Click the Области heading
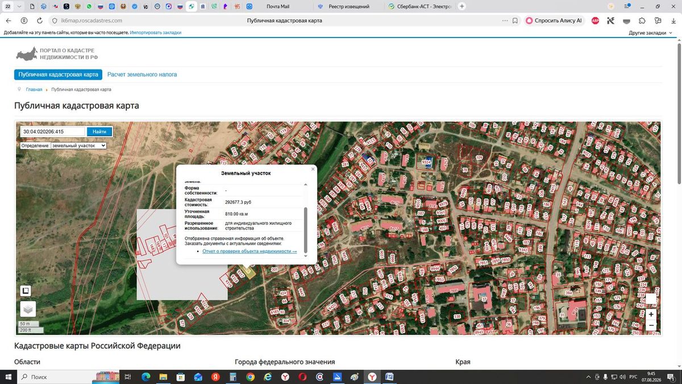This screenshot has height=384, width=682. (x=27, y=362)
